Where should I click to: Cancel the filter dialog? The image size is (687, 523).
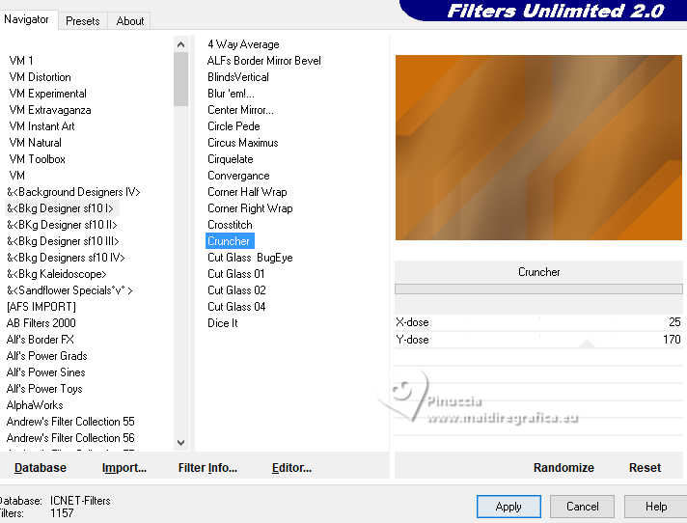pyautogui.click(x=582, y=507)
